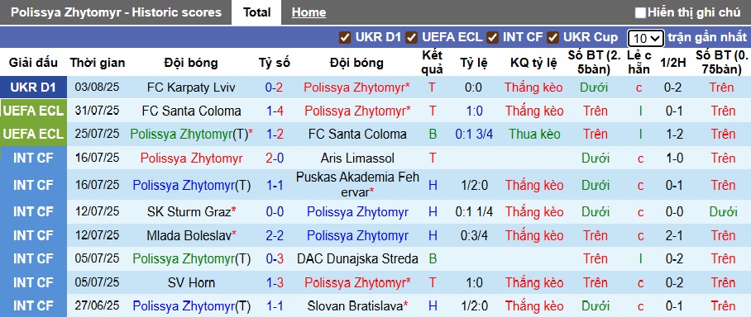Click the SV Horn team name

tap(191, 282)
